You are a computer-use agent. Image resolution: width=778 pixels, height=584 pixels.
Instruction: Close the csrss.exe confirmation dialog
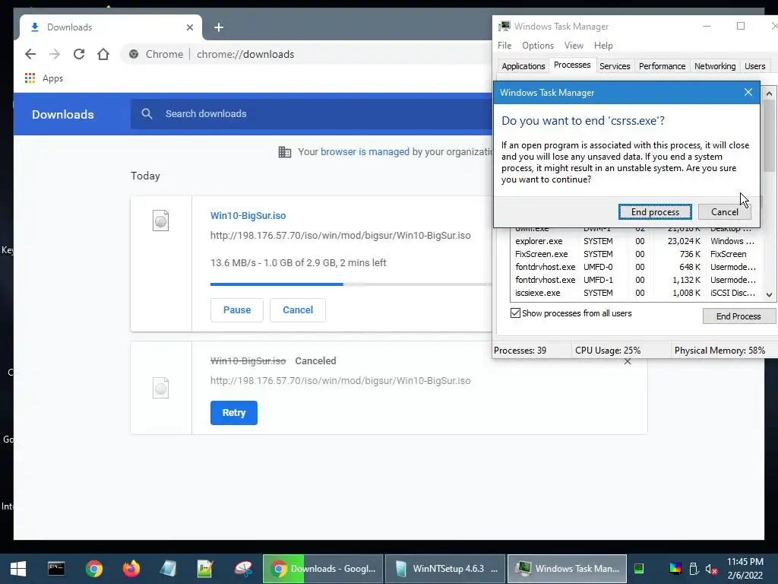748,92
